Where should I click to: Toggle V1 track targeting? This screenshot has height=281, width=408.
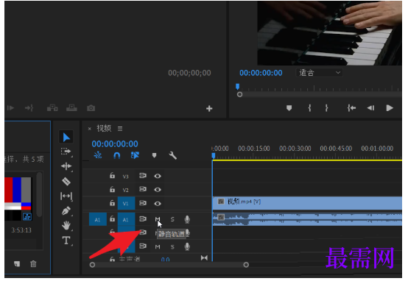(126, 203)
